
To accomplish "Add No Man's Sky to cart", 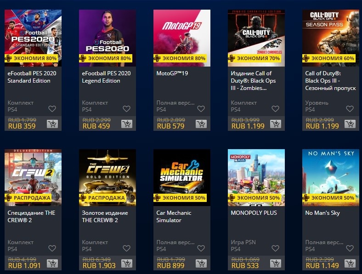I will (x=350, y=263).
